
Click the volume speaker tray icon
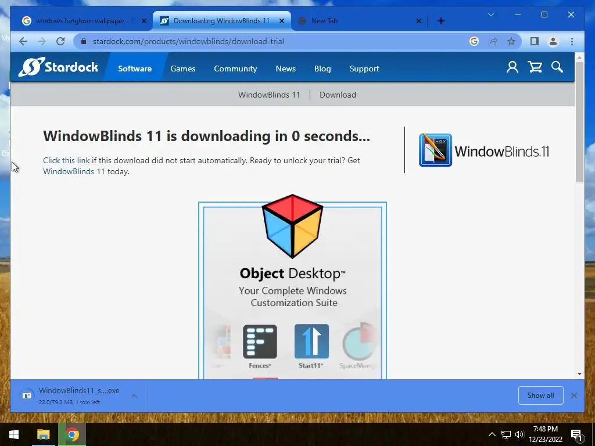pyautogui.click(x=519, y=434)
